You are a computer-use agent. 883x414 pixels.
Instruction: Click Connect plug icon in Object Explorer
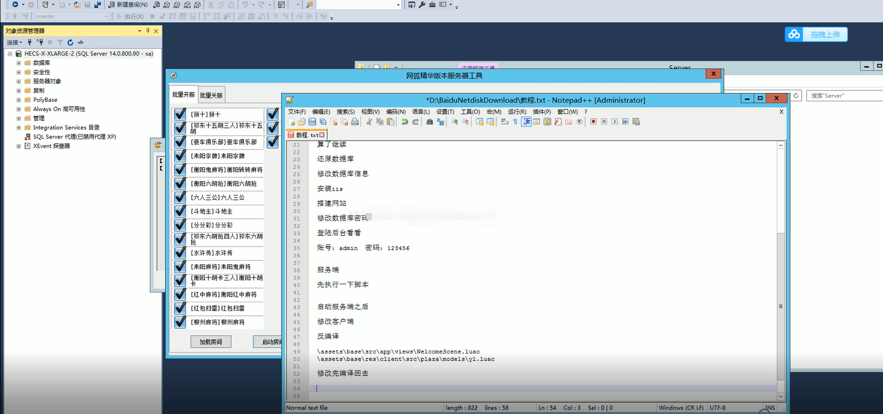(30, 42)
